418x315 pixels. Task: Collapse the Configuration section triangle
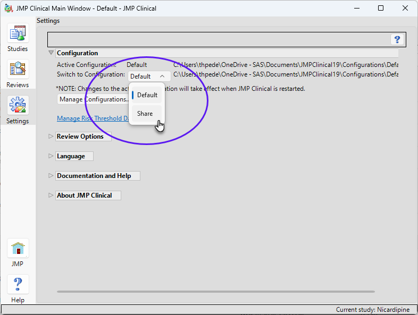(51, 53)
